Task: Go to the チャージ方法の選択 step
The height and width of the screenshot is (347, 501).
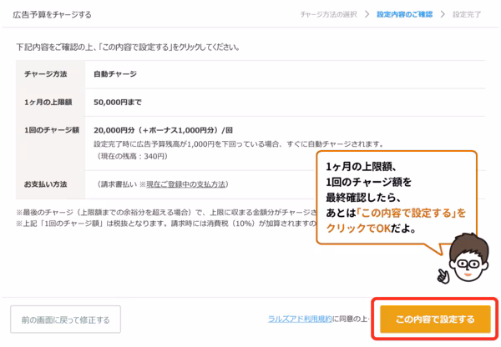Action: [x=329, y=15]
